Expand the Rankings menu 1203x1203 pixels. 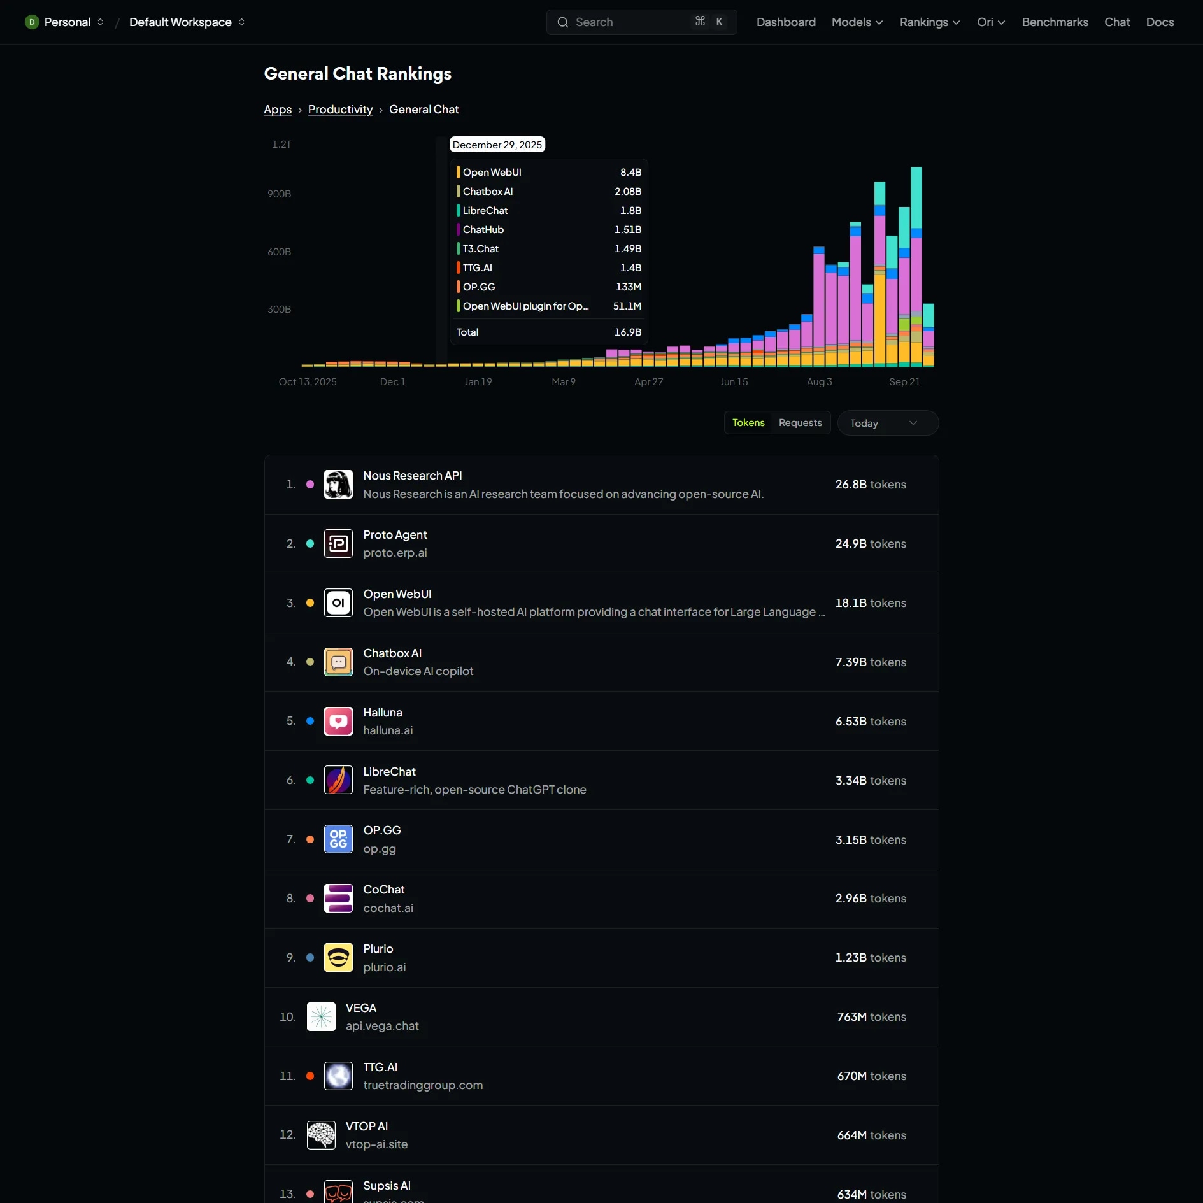tap(929, 22)
